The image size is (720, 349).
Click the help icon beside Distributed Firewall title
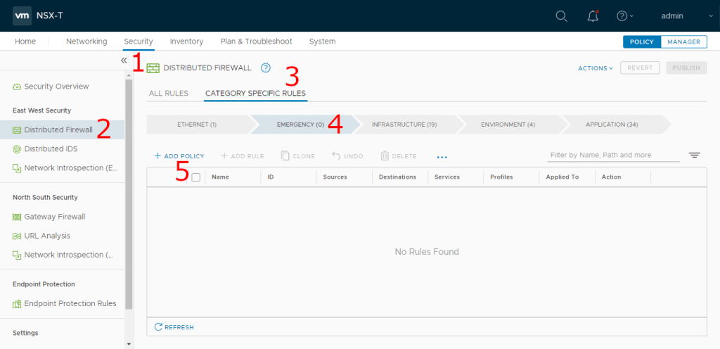[x=265, y=68]
